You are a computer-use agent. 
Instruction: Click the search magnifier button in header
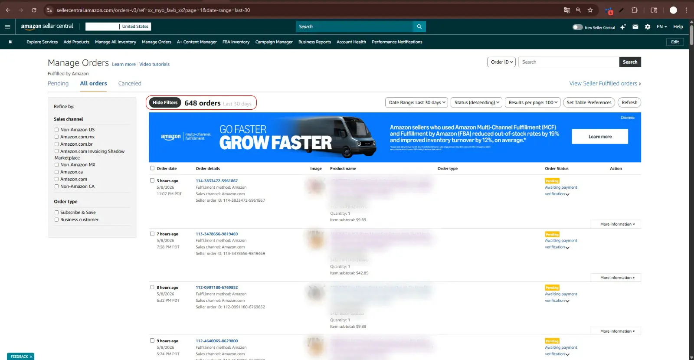pyautogui.click(x=419, y=26)
